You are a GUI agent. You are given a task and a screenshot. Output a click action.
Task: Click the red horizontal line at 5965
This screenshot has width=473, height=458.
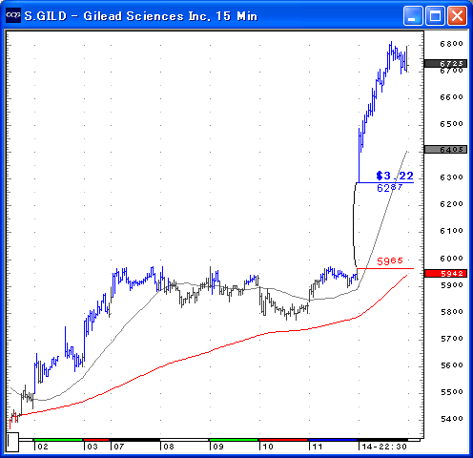click(385, 269)
